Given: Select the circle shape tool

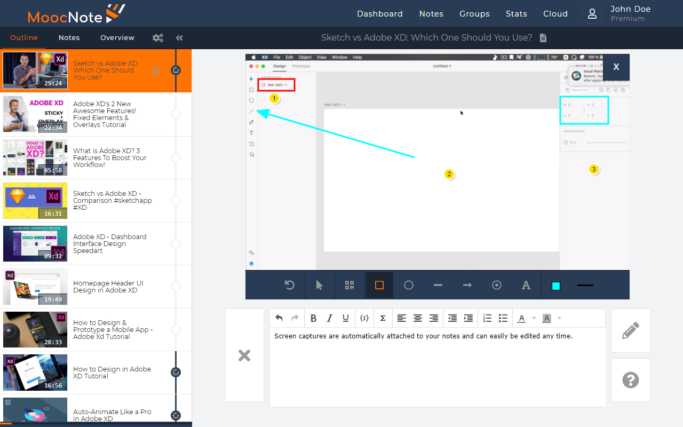Looking at the screenshot, I should pyautogui.click(x=409, y=286).
